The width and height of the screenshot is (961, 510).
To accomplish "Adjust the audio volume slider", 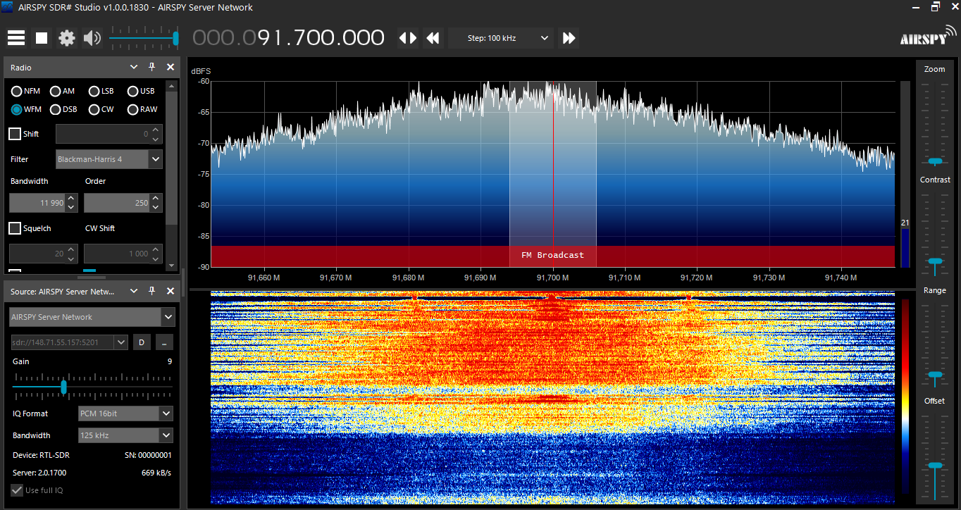I will click(x=144, y=38).
